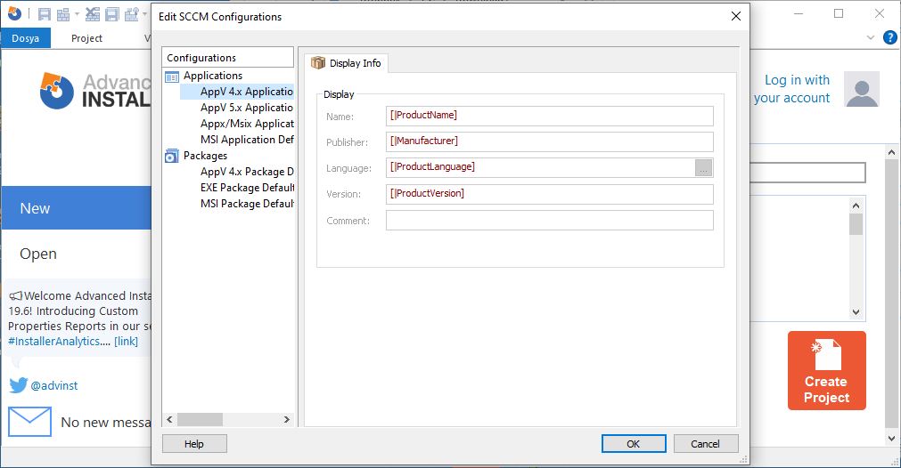Click the search box in the main window
Screen dimensions: 901x468
[x=807, y=173]
